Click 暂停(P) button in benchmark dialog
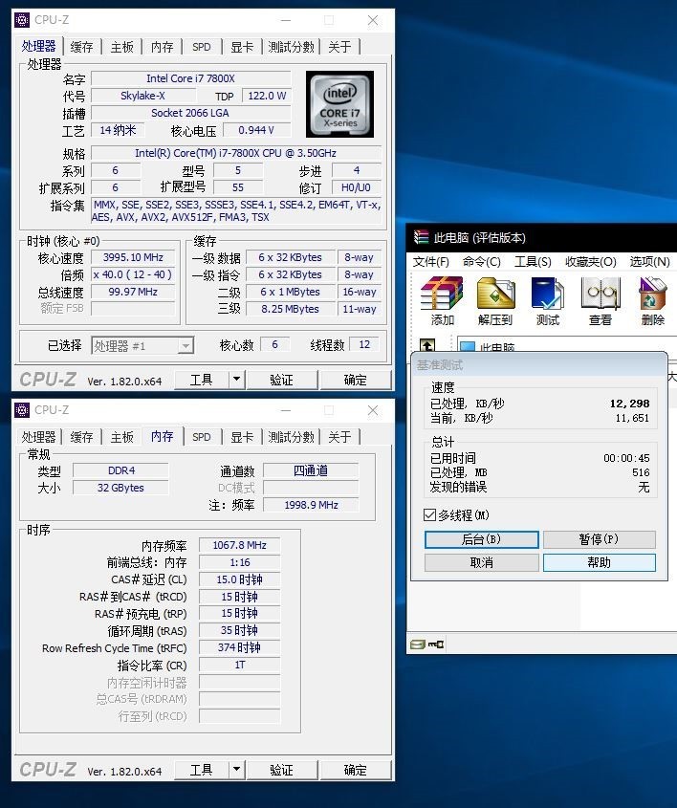 599,539
